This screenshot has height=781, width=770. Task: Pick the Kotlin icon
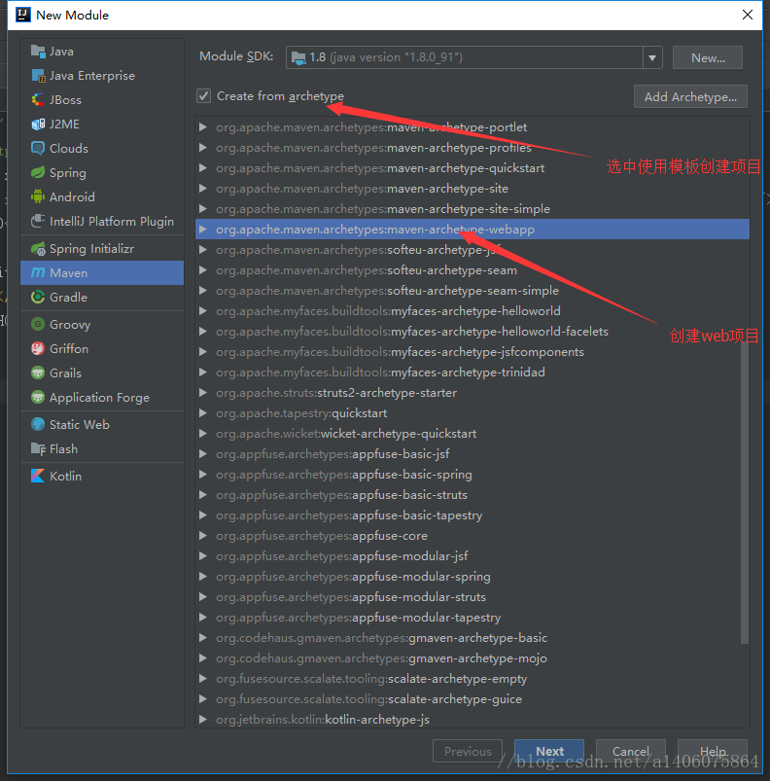tap(38, 477)
